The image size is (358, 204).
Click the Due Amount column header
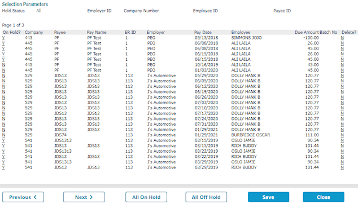[x=307, y=32]
